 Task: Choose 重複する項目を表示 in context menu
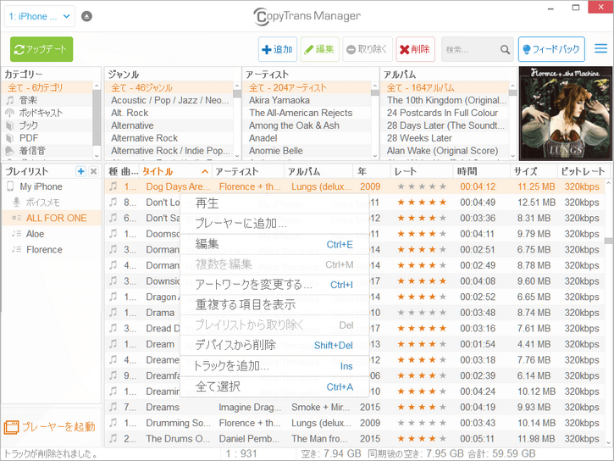pyautogui.click(x=274, y=304)
